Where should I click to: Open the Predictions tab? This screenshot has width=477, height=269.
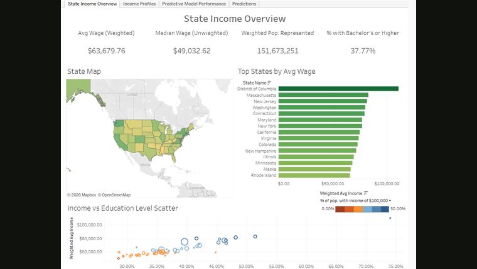[x=244, y=4]
